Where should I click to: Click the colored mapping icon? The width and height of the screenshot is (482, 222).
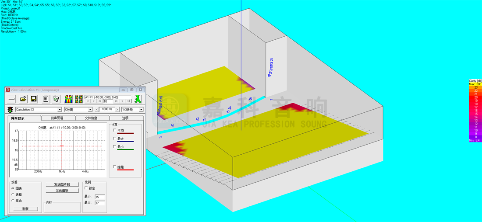click(69, 99)
